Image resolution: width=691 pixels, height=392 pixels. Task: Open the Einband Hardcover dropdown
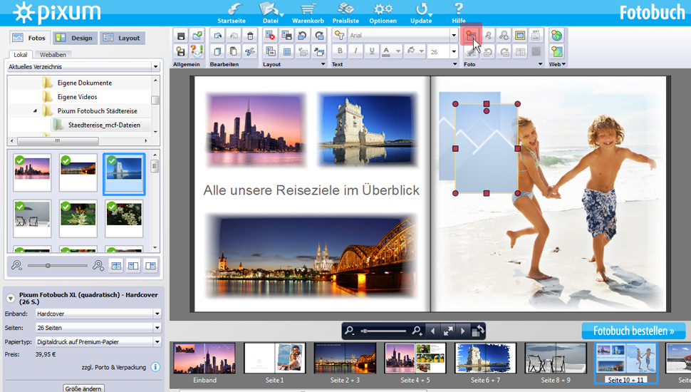(x=157, y=314)
